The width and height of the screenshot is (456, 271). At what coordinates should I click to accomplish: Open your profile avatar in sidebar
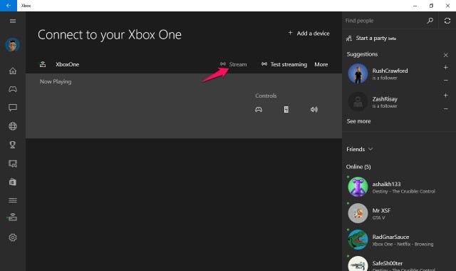tap(13, 45)
